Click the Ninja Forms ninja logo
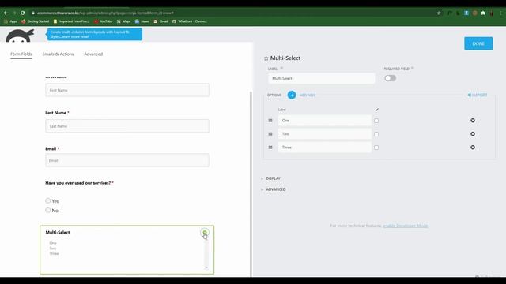The width and height of the screenshot is (506, 284). [20, 35]
